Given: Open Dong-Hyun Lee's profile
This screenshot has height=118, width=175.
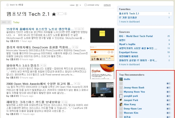Looking at the screenshot, I should click(x=133, y=109).
